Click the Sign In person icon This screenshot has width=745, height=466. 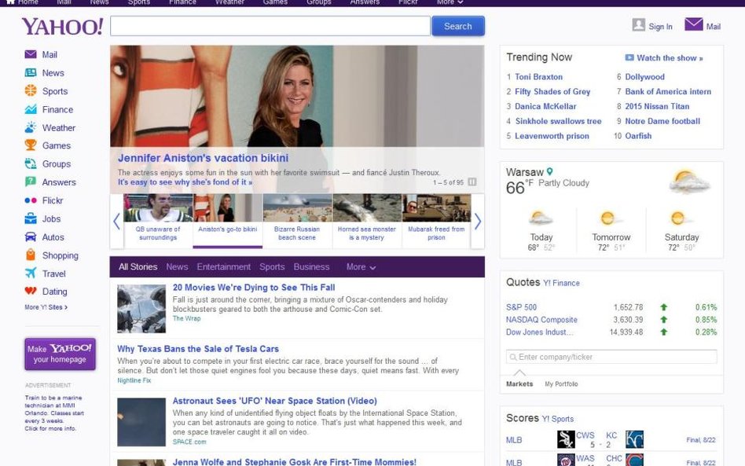639,24
